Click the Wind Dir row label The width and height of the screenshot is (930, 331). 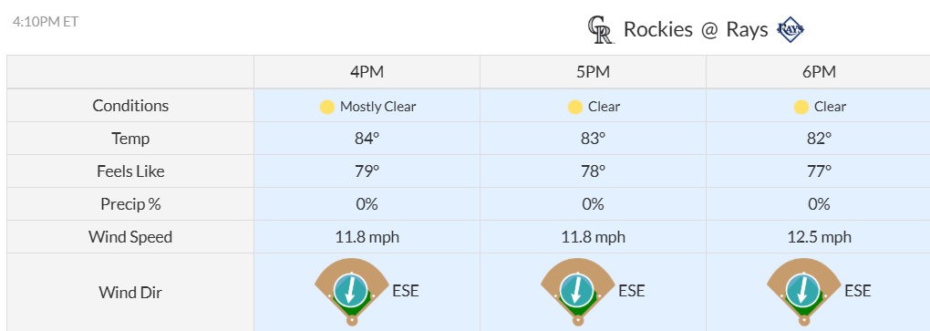(130, 293)
